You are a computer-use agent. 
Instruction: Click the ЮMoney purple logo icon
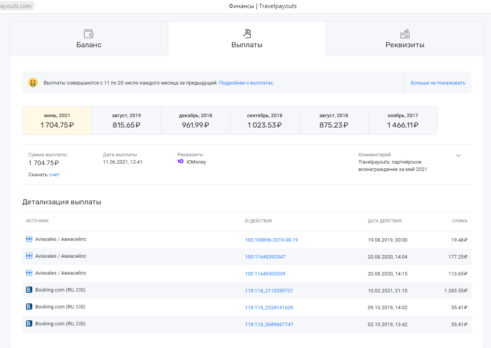pyautogui.click(x=180, y=162)
